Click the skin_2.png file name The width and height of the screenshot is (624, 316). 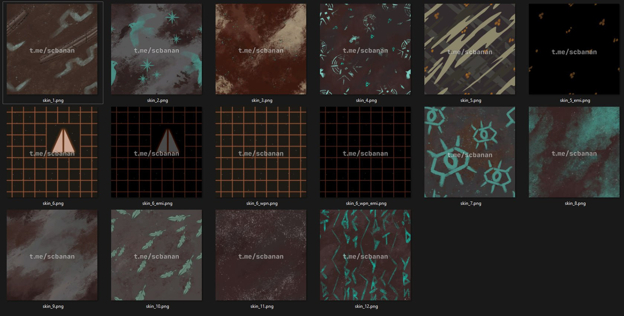click(158, 100)
